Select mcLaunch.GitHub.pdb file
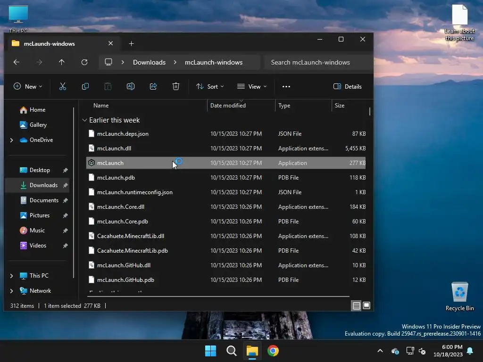483x362 pixels. (x=226, y=280)
